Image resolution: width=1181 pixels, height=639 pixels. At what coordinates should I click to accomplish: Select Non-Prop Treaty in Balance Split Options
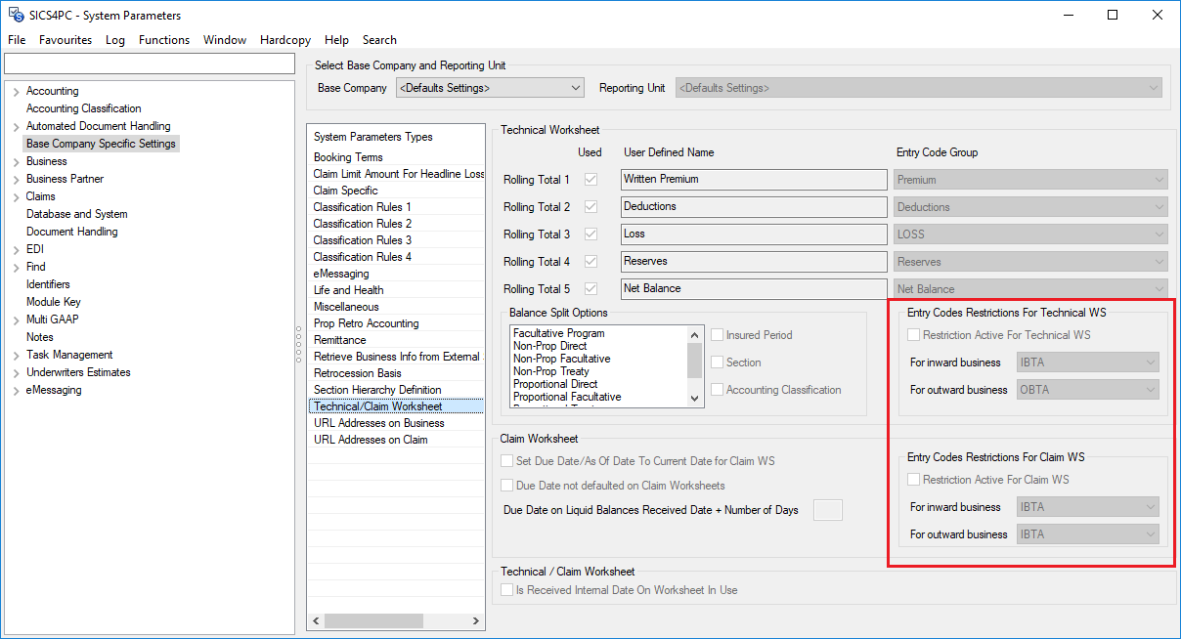pos(553,371)
